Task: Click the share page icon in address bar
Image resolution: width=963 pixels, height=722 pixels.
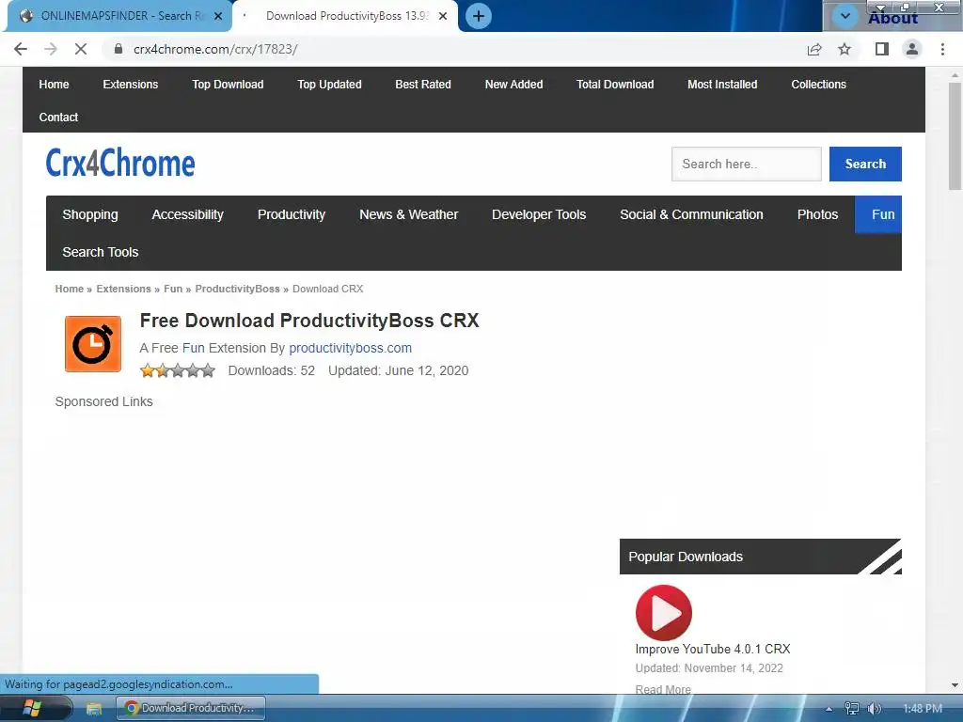Action: click(814, 49)
